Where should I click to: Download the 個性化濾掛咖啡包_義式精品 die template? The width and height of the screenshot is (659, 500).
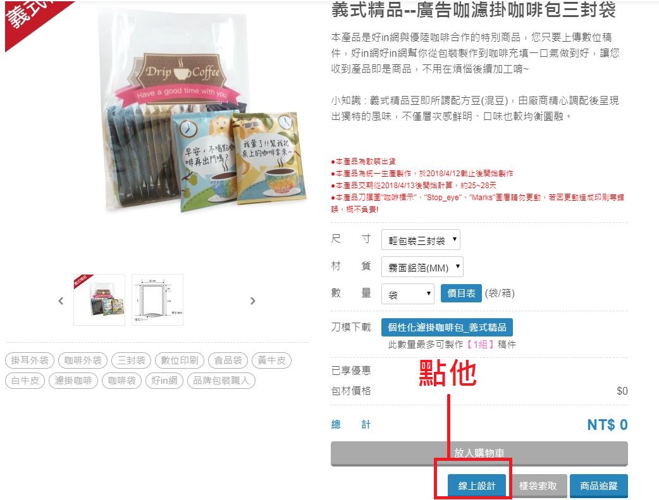coord(447,327)
